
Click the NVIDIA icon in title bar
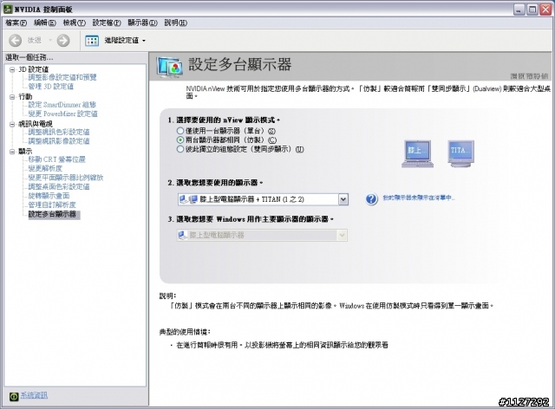[8, 10]
